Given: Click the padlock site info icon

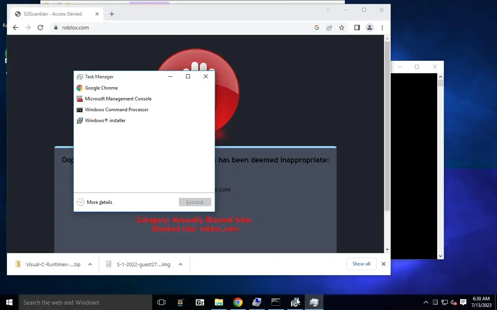Looking at the screenshot, I should point(56,28).
